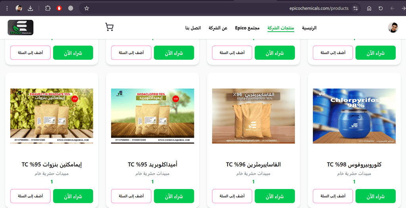Open the اتصل بنا navigation link

click(193, 28)
